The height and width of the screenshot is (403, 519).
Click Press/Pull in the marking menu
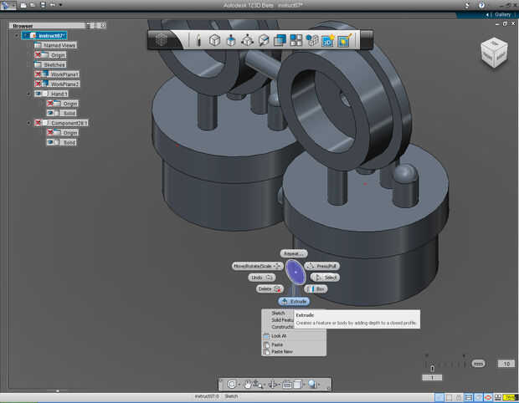coord(322,266)
